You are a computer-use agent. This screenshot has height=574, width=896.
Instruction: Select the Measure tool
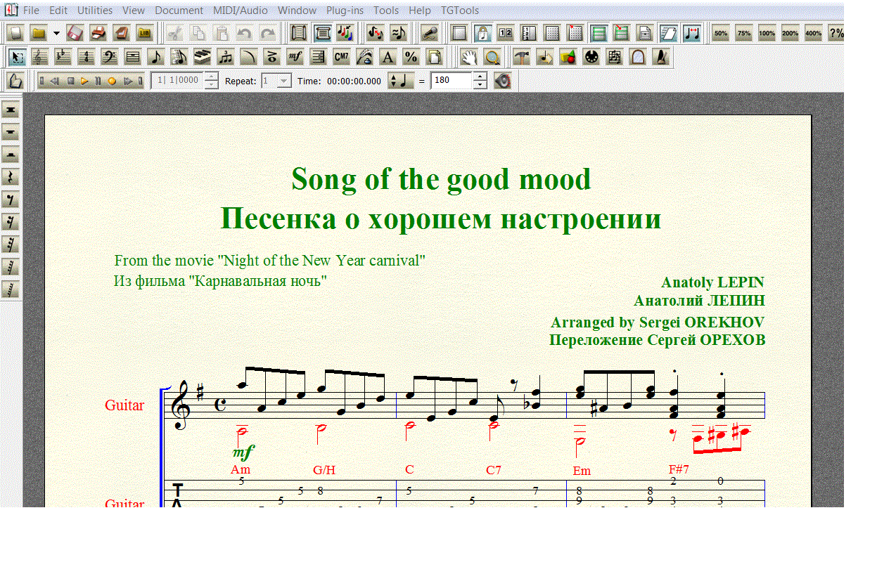[x=132, y=57]
